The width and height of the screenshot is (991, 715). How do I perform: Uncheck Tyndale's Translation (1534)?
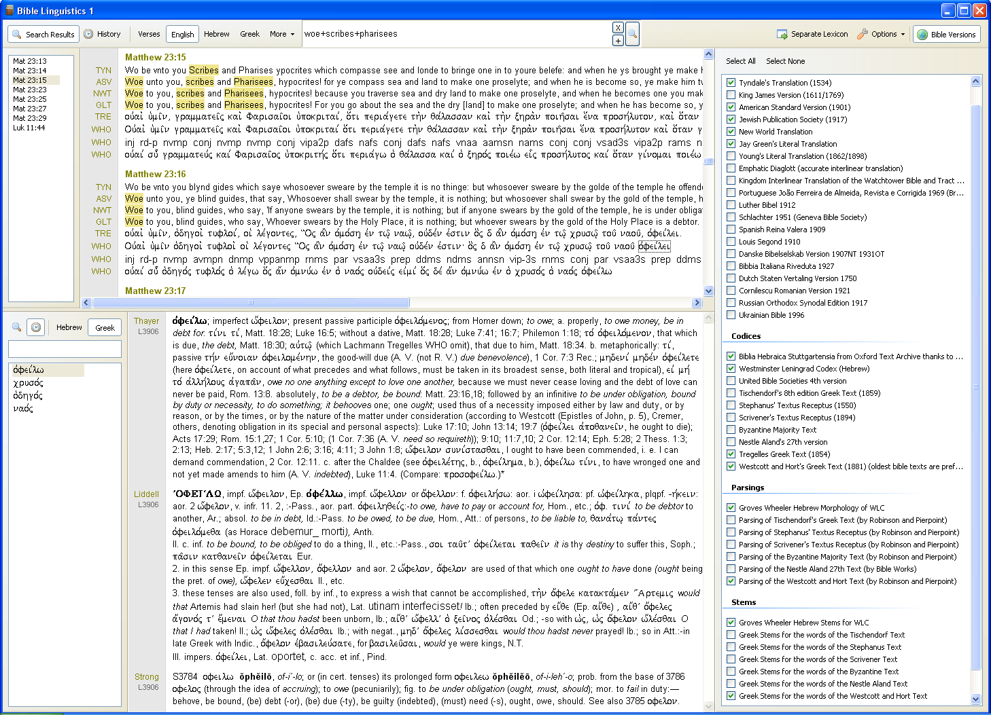pos(731,83)
